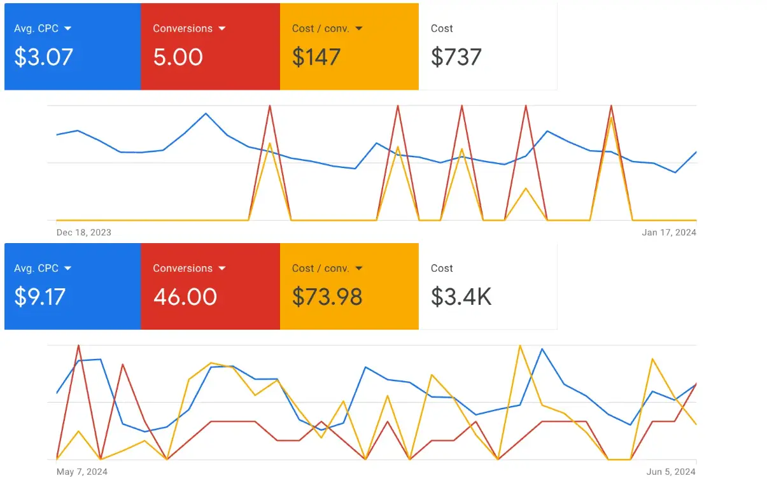Click the Jun 5, 2024 end date label

click(x=671, y=472)
